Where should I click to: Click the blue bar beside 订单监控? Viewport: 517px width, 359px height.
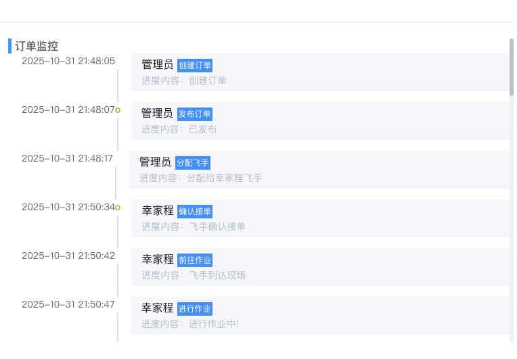[x=9, y=46]
